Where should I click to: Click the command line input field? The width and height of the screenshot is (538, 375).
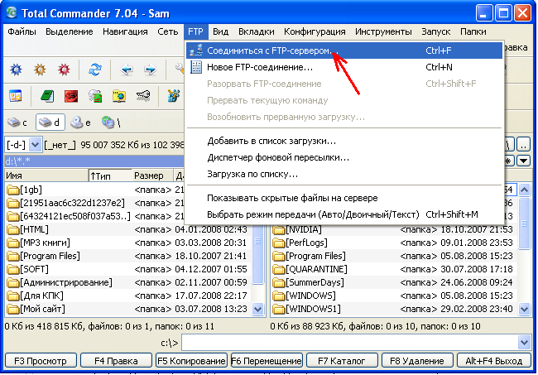click(348, 342)
